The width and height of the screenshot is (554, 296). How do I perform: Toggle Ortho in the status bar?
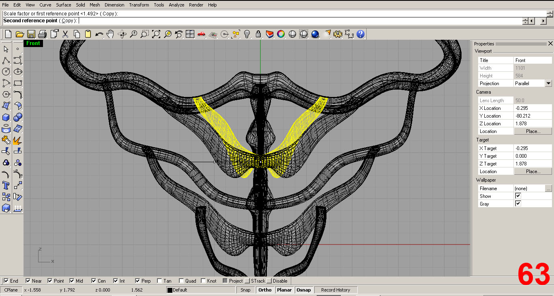[x=265, y=290]
